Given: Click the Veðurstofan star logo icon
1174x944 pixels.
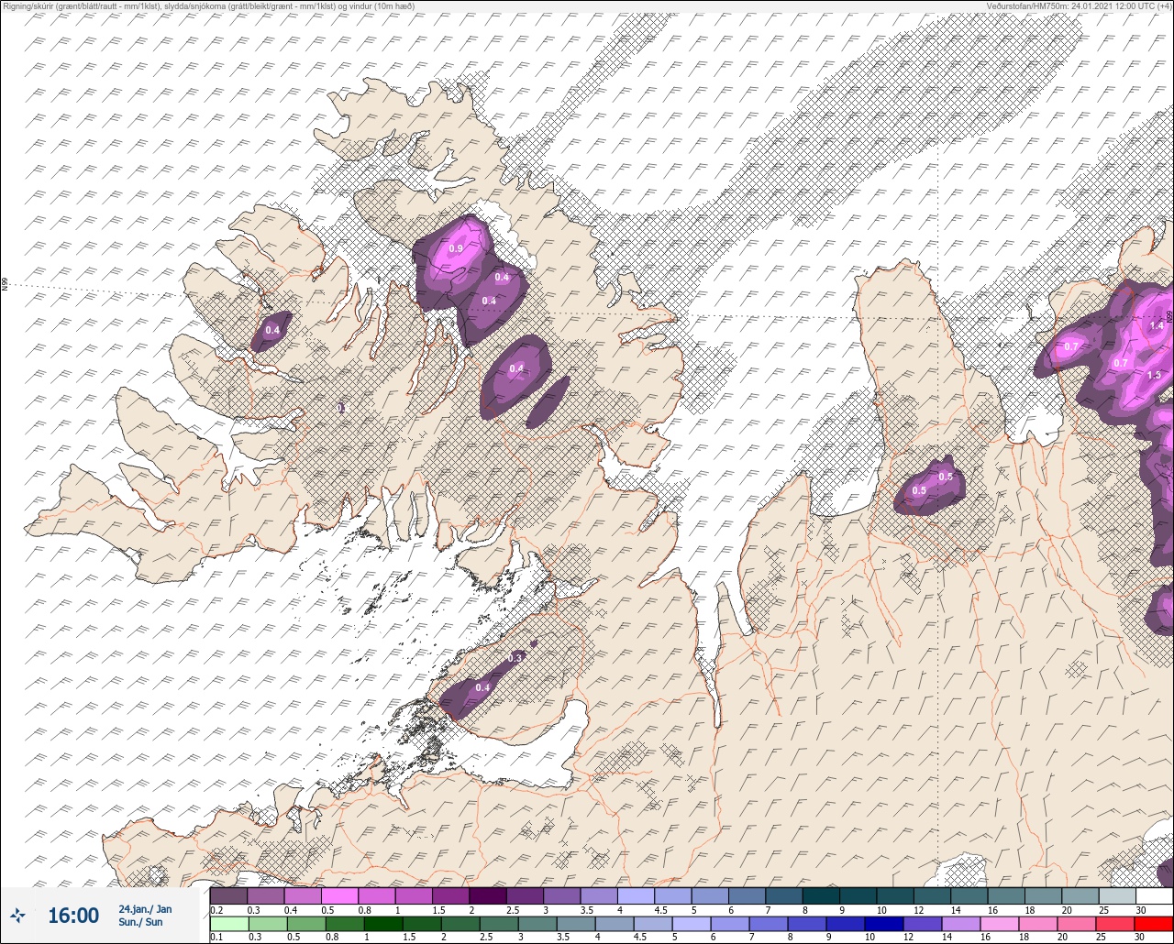Looking at the screenshot, I should coord(17,915).
